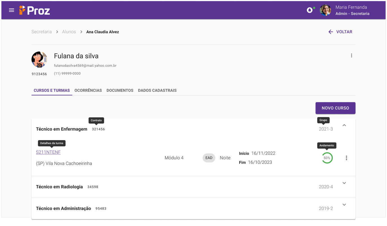The height and width of the screenshot is (226, 387).
Task: Go to Alunos in the breadcrumb
Action: (x=69, y=32)
